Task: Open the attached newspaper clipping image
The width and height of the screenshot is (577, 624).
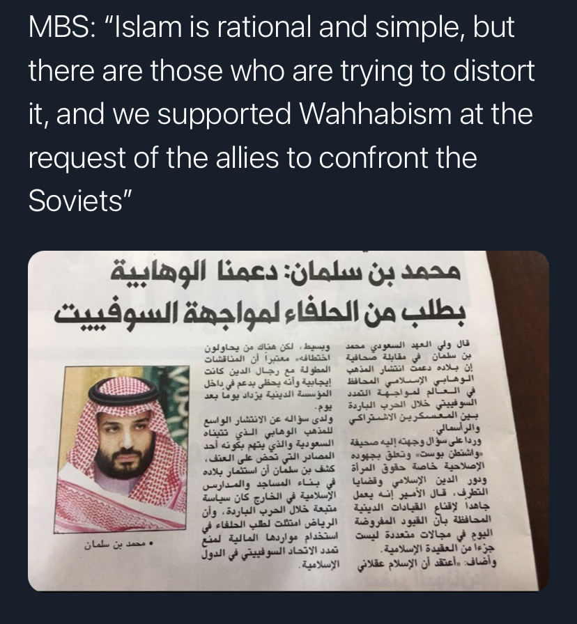Action: coord(288,421)
